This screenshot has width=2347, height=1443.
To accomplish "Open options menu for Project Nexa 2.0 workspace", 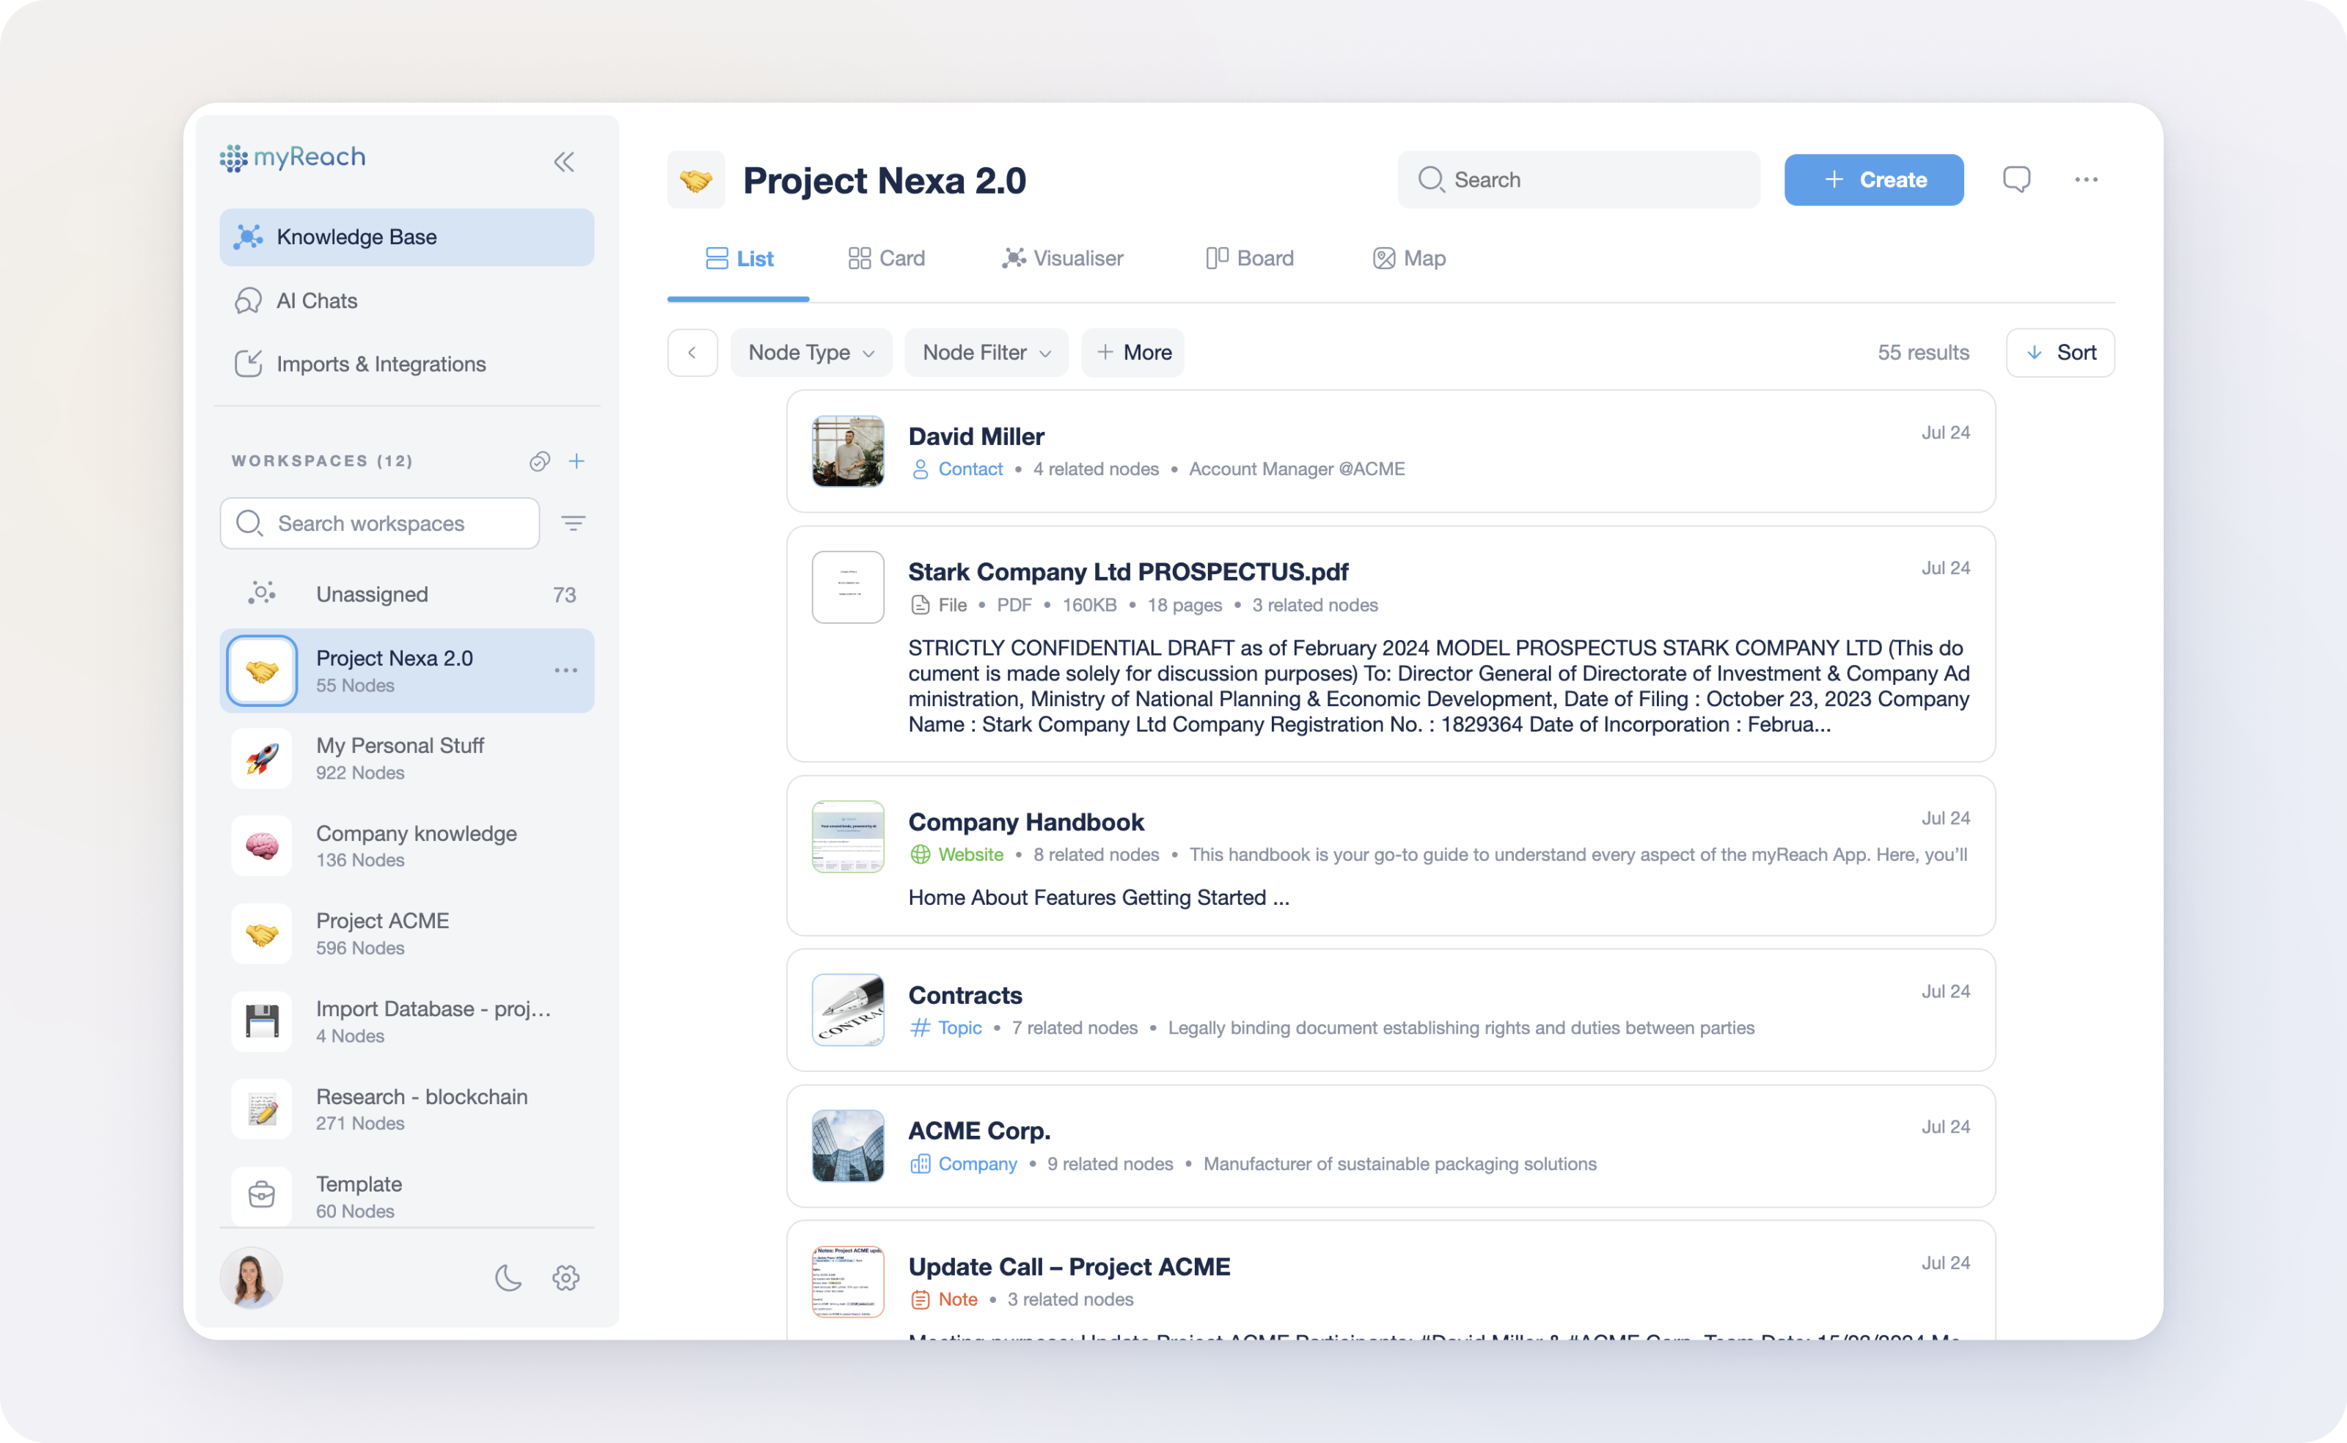I will [567, 671].
